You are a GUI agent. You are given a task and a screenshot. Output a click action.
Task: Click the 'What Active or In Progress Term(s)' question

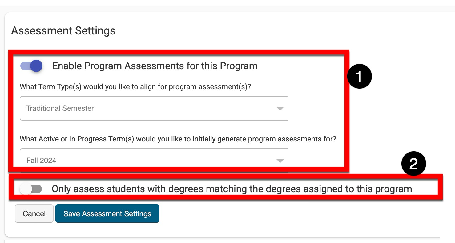178,139
